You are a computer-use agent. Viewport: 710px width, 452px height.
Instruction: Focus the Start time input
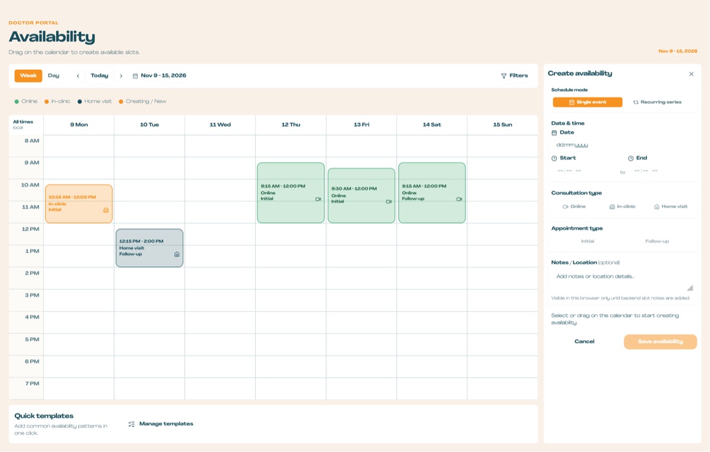tap(584, 172)
